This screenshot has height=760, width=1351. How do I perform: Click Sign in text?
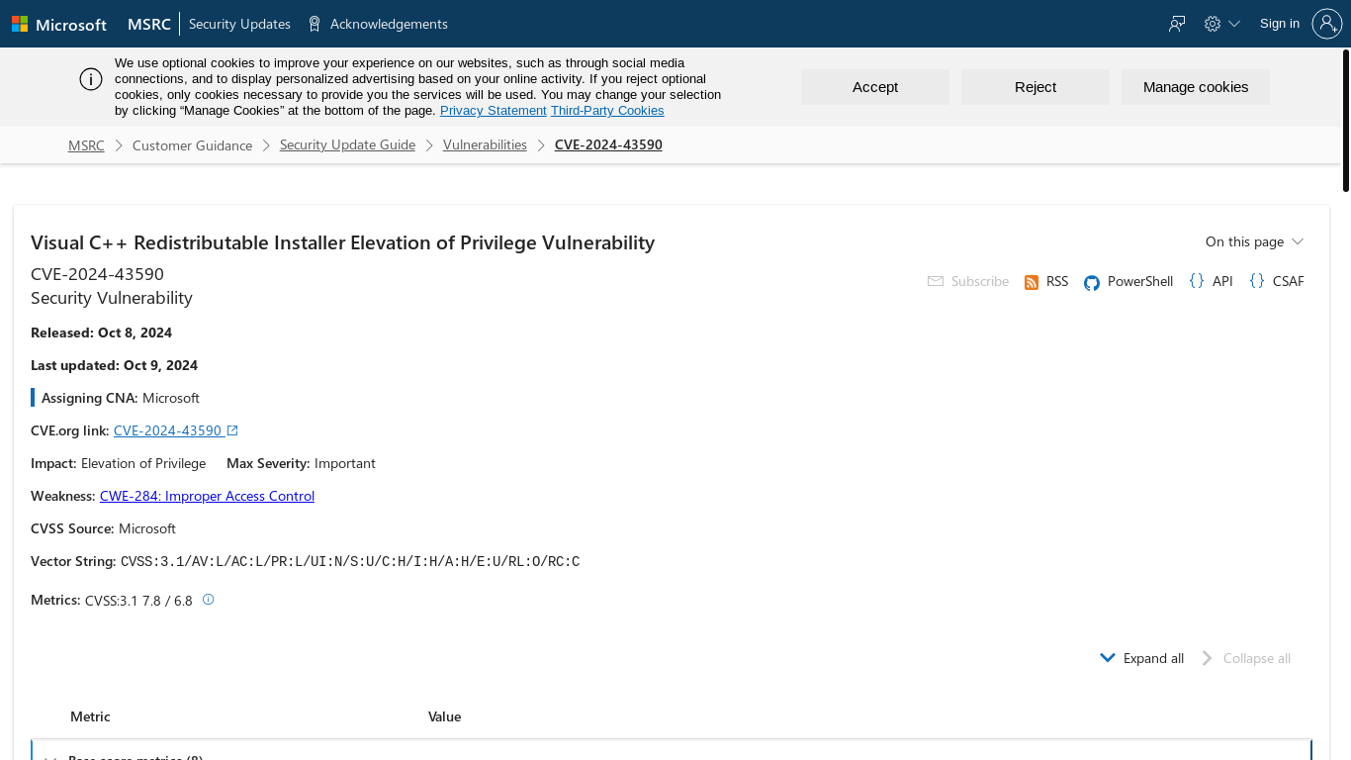click(1280, 24)
